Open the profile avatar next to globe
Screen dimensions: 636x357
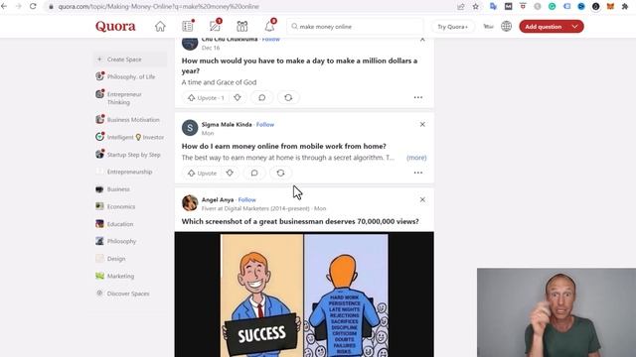pos(488,27)
